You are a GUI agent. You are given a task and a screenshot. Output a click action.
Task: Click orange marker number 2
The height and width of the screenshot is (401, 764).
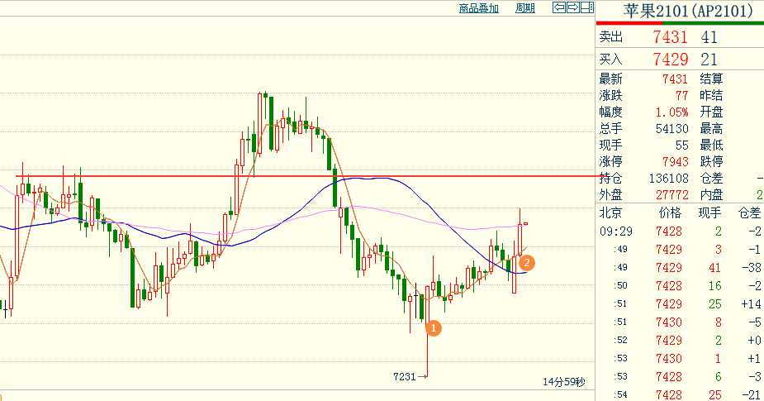pyautogui.click(x=527, y=263)
